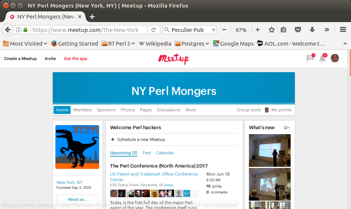The image size is (351, 209).
Task: Go back to previous page
Action: [8, 30]
